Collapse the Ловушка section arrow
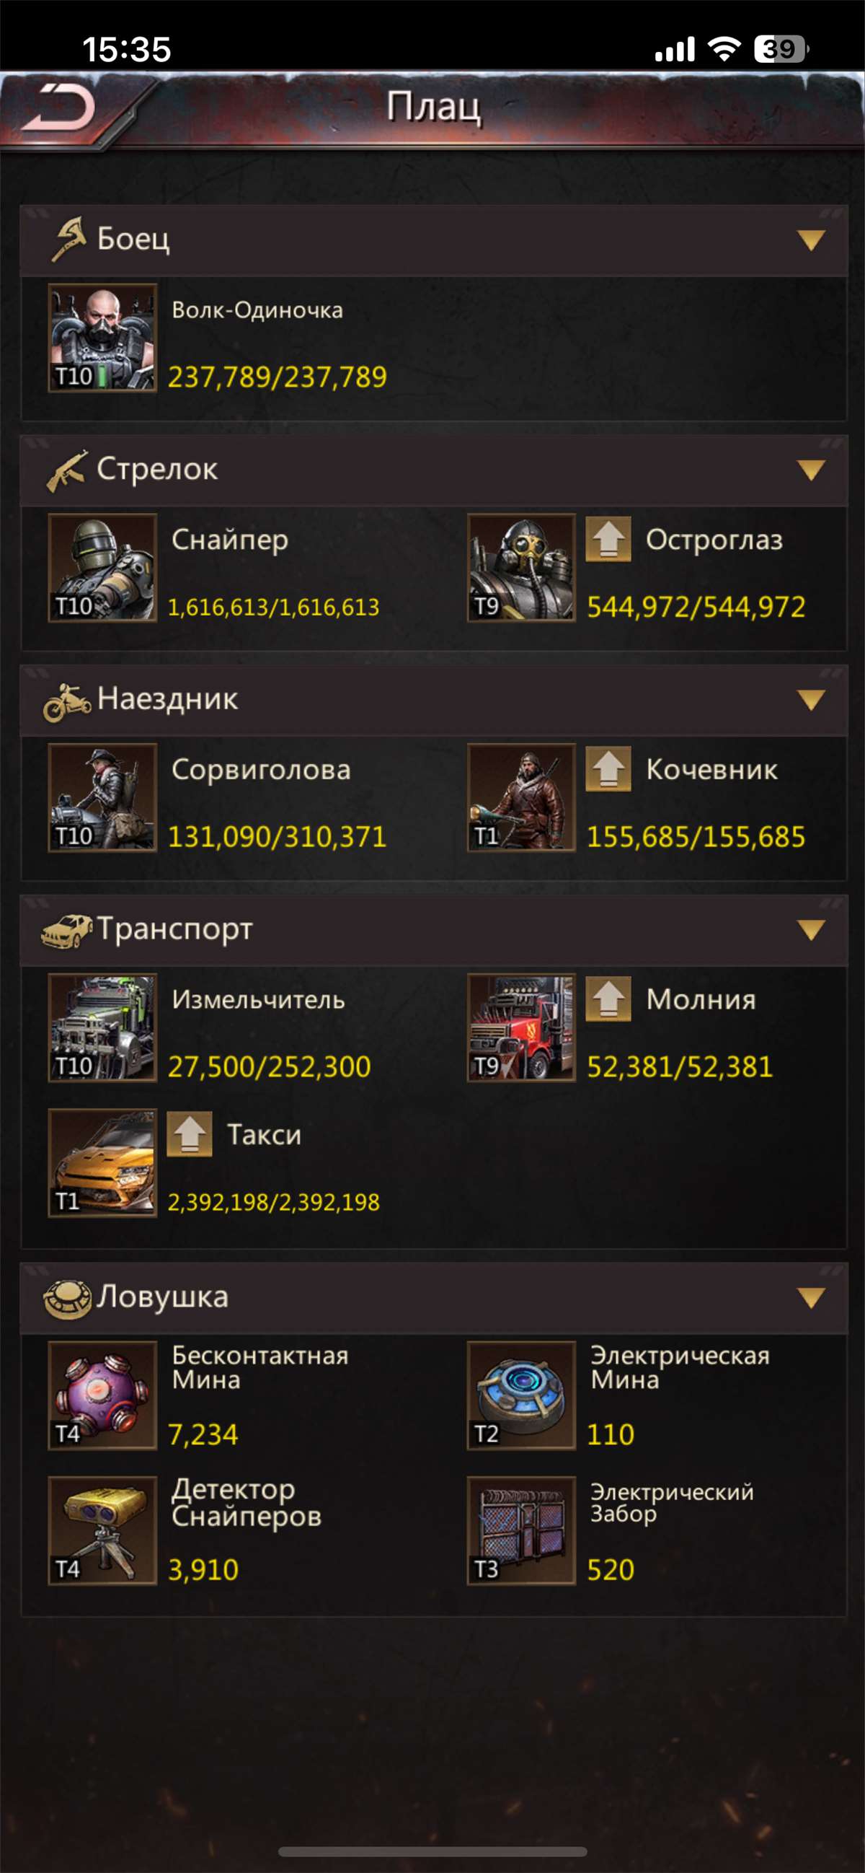The image size is (865, 1873). [810, 1297]
